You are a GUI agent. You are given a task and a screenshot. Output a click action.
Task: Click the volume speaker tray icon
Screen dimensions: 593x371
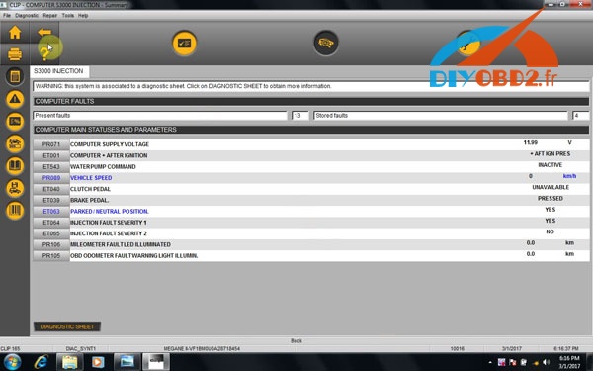pos(546,363)
